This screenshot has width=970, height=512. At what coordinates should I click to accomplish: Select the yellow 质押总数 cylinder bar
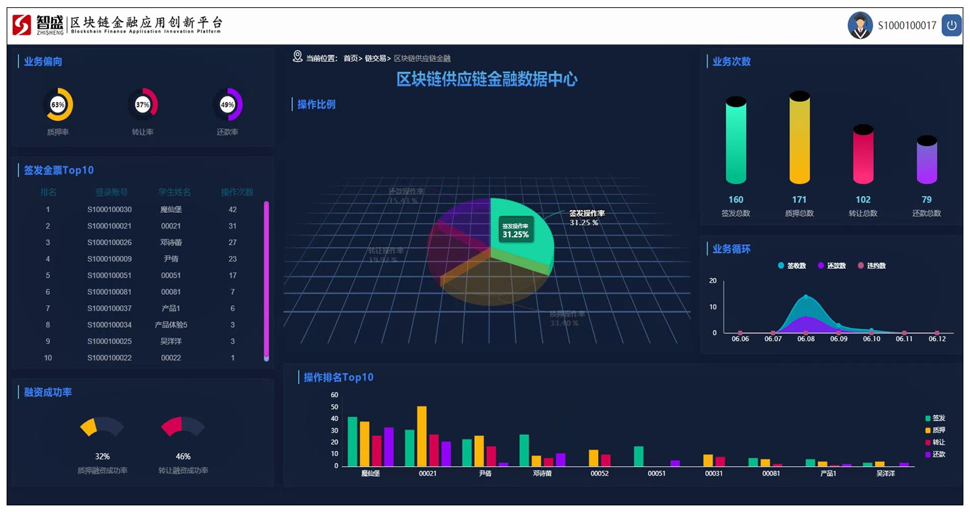(x=799, y=138)
